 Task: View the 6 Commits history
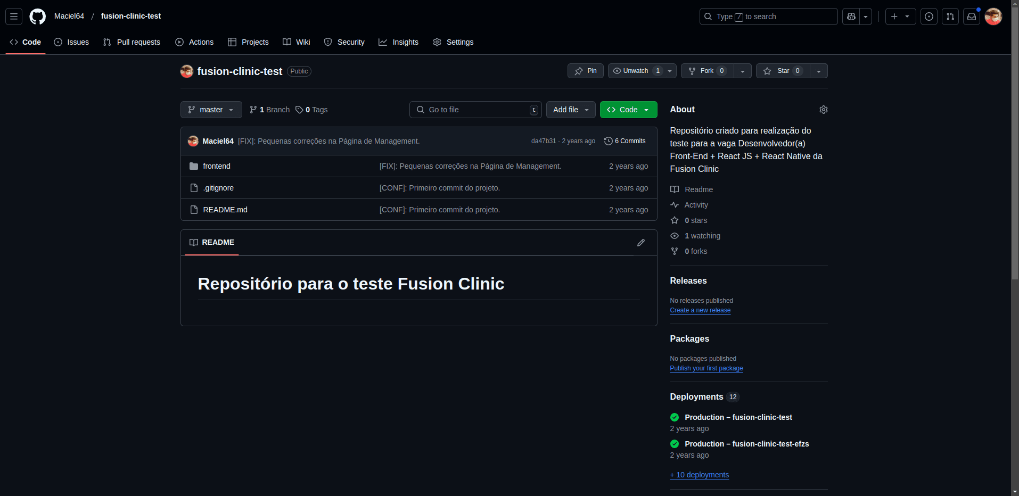[x=625, y=141]
